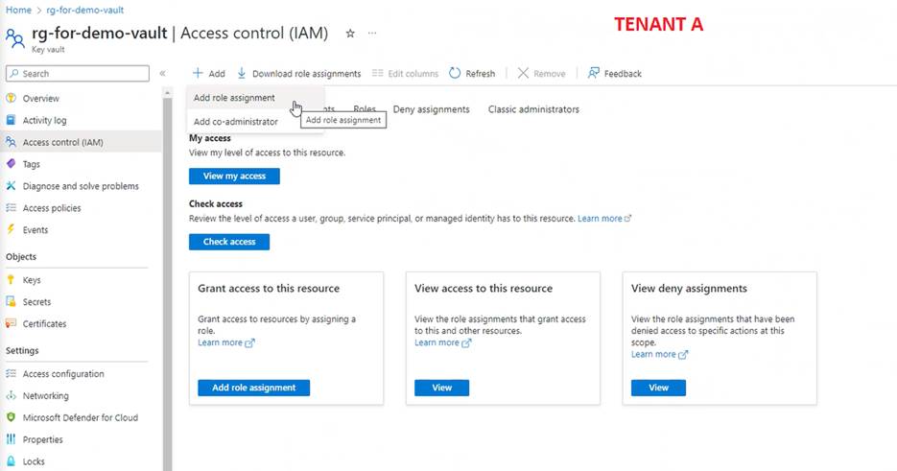The width and height of the screenshot is (897, 471).
Task: Click the sidebar vertical scrollbar
Action: click(168, 283)
